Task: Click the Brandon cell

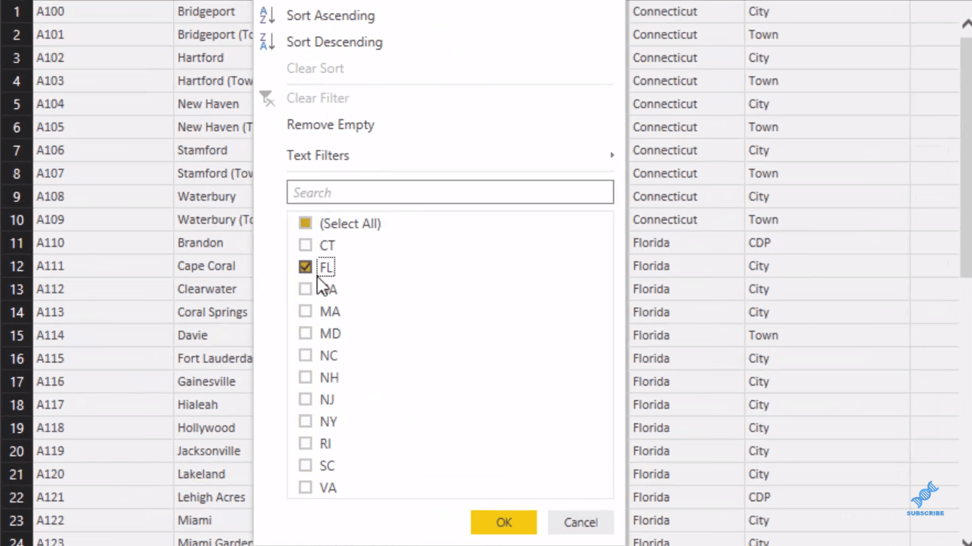Action: click(214, 243)
